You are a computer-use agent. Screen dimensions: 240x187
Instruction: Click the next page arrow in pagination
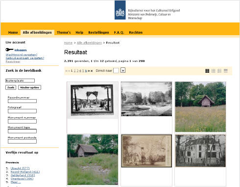click(x=89, y=71)
